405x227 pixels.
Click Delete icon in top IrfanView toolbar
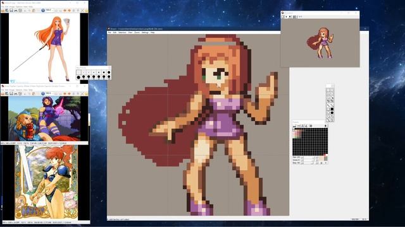[x=20, y=10]
